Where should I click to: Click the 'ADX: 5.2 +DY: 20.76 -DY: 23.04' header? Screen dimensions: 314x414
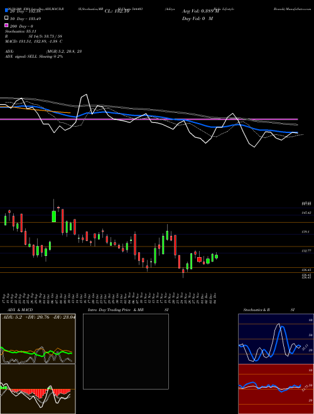coord(38,317)
